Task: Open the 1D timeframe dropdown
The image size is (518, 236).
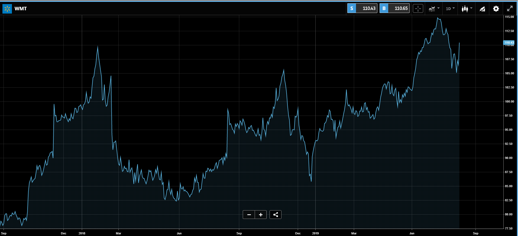Action: (450, 9)
